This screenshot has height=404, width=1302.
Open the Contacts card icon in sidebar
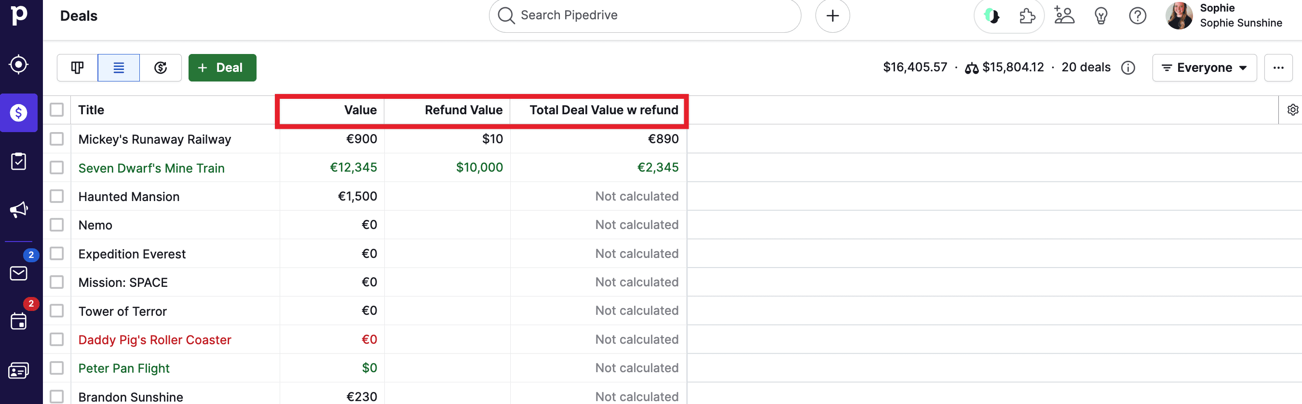(x=19, y=371)
